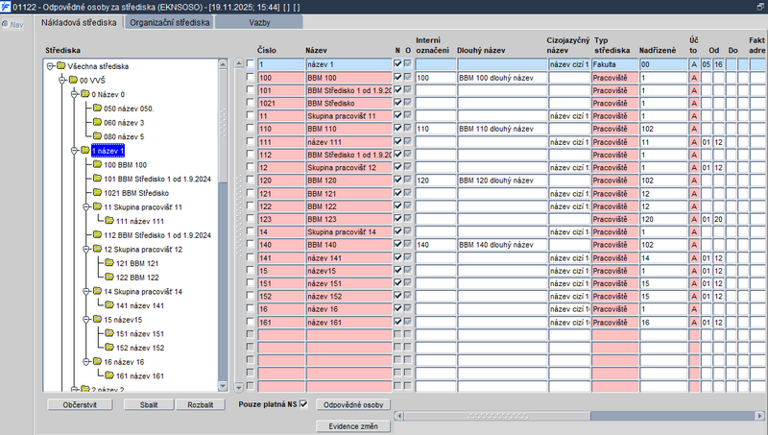The height and width of the screenshot is (435, 768).
Task: Select tree item 112 BBM Středisko 1 od 1.9.2024
Action: 157,235
